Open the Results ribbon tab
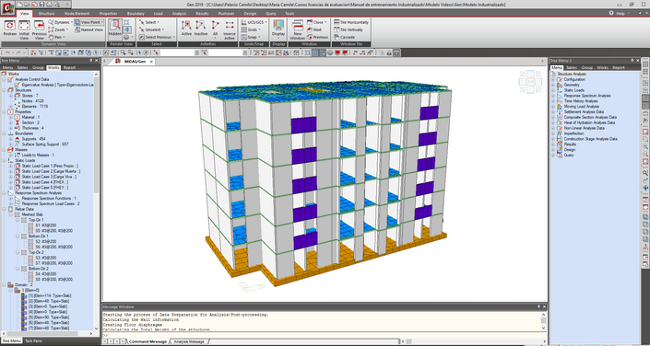 click(202, 13)
